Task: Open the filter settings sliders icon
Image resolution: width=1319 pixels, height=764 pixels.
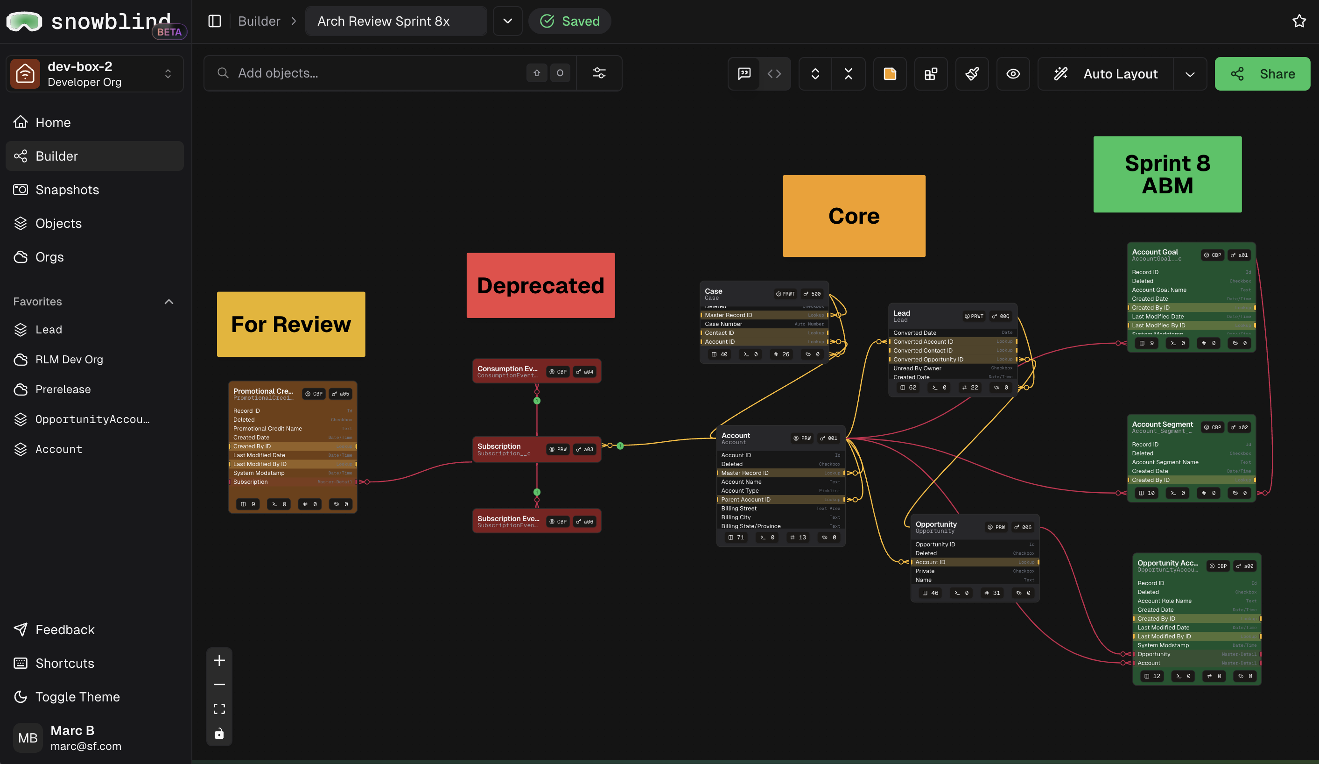Action: 599,73
